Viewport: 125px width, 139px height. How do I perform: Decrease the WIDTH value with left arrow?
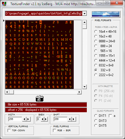24,119
